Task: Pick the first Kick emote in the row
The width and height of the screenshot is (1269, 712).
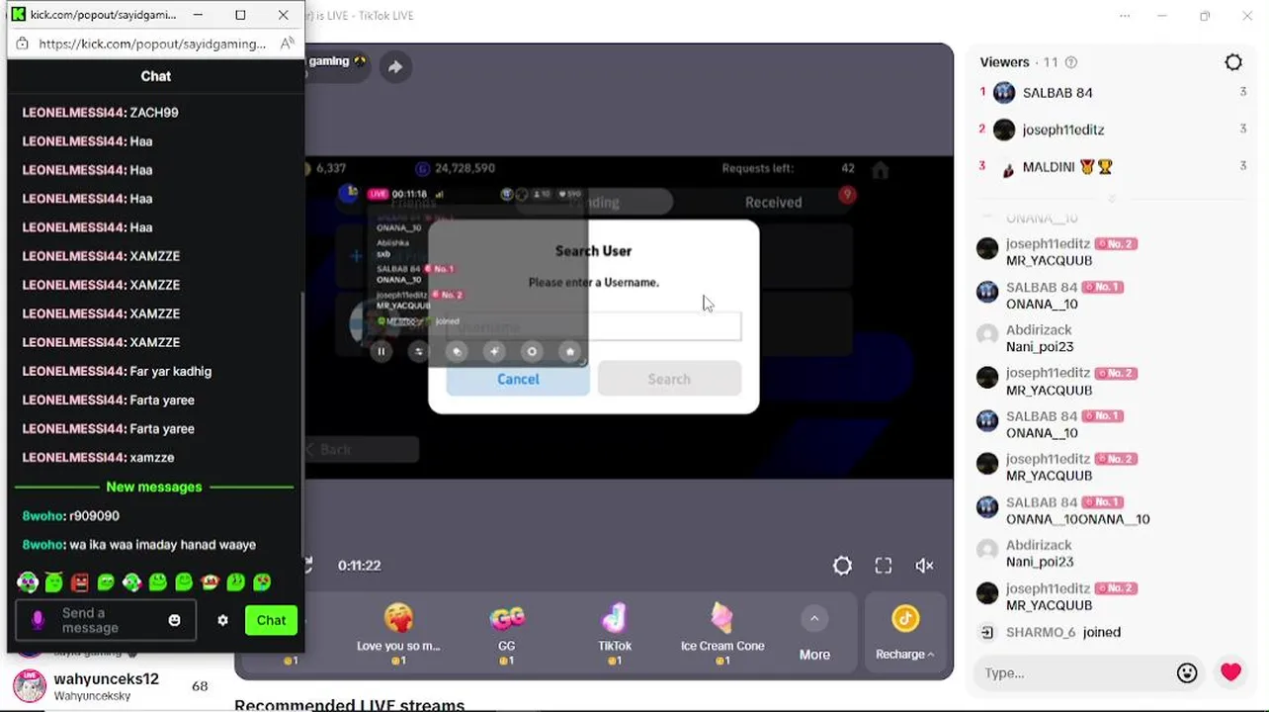Action: pos(28,582)
